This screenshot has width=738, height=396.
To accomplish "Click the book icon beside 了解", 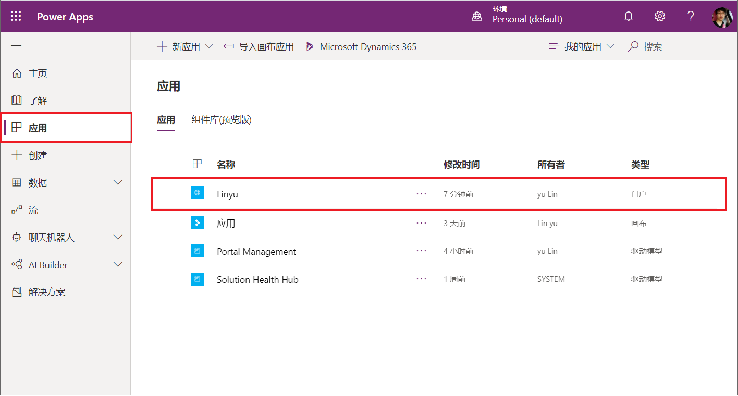I will [17, 100].
